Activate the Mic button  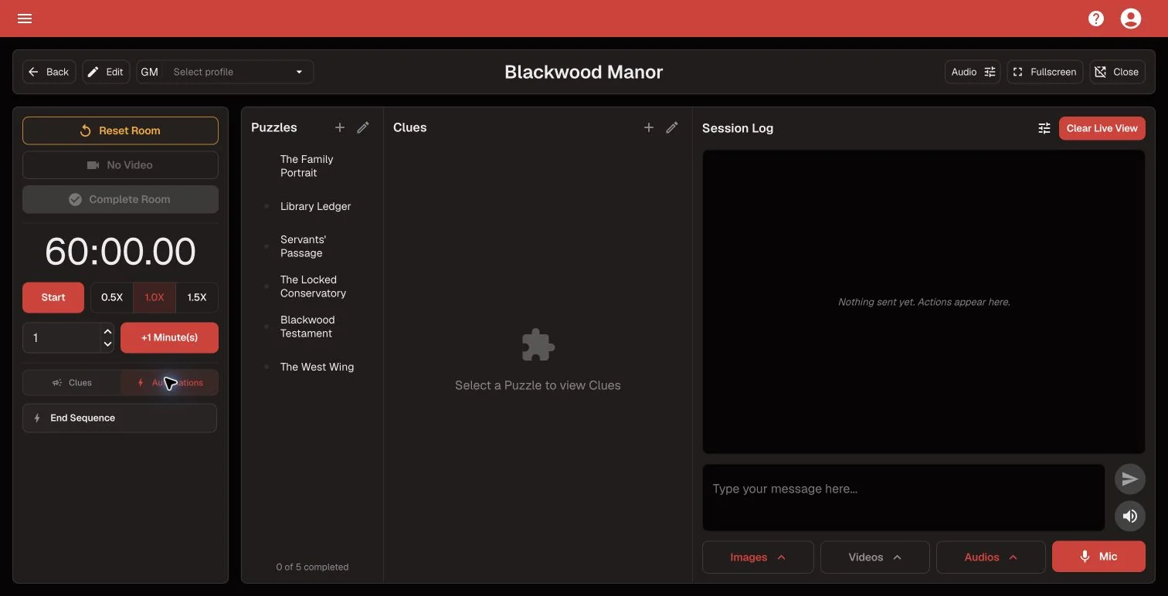click(x=1098, y=557)
